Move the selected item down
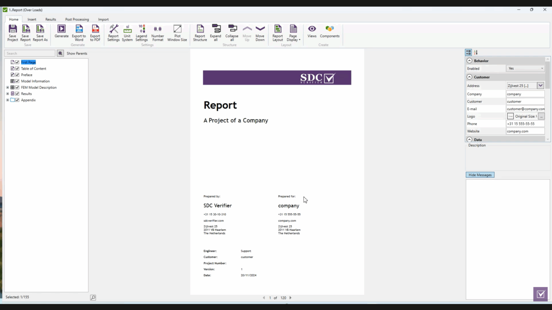This screenshot has width=552, height=310. click(260, 33)
